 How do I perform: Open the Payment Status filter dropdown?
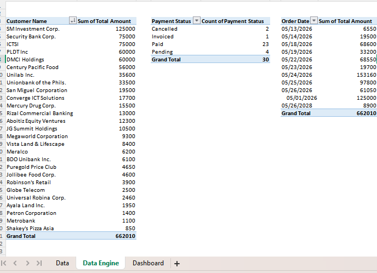click(x=196, y=21)
